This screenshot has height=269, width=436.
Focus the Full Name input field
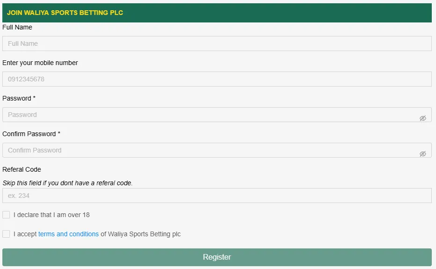point(217,44)
